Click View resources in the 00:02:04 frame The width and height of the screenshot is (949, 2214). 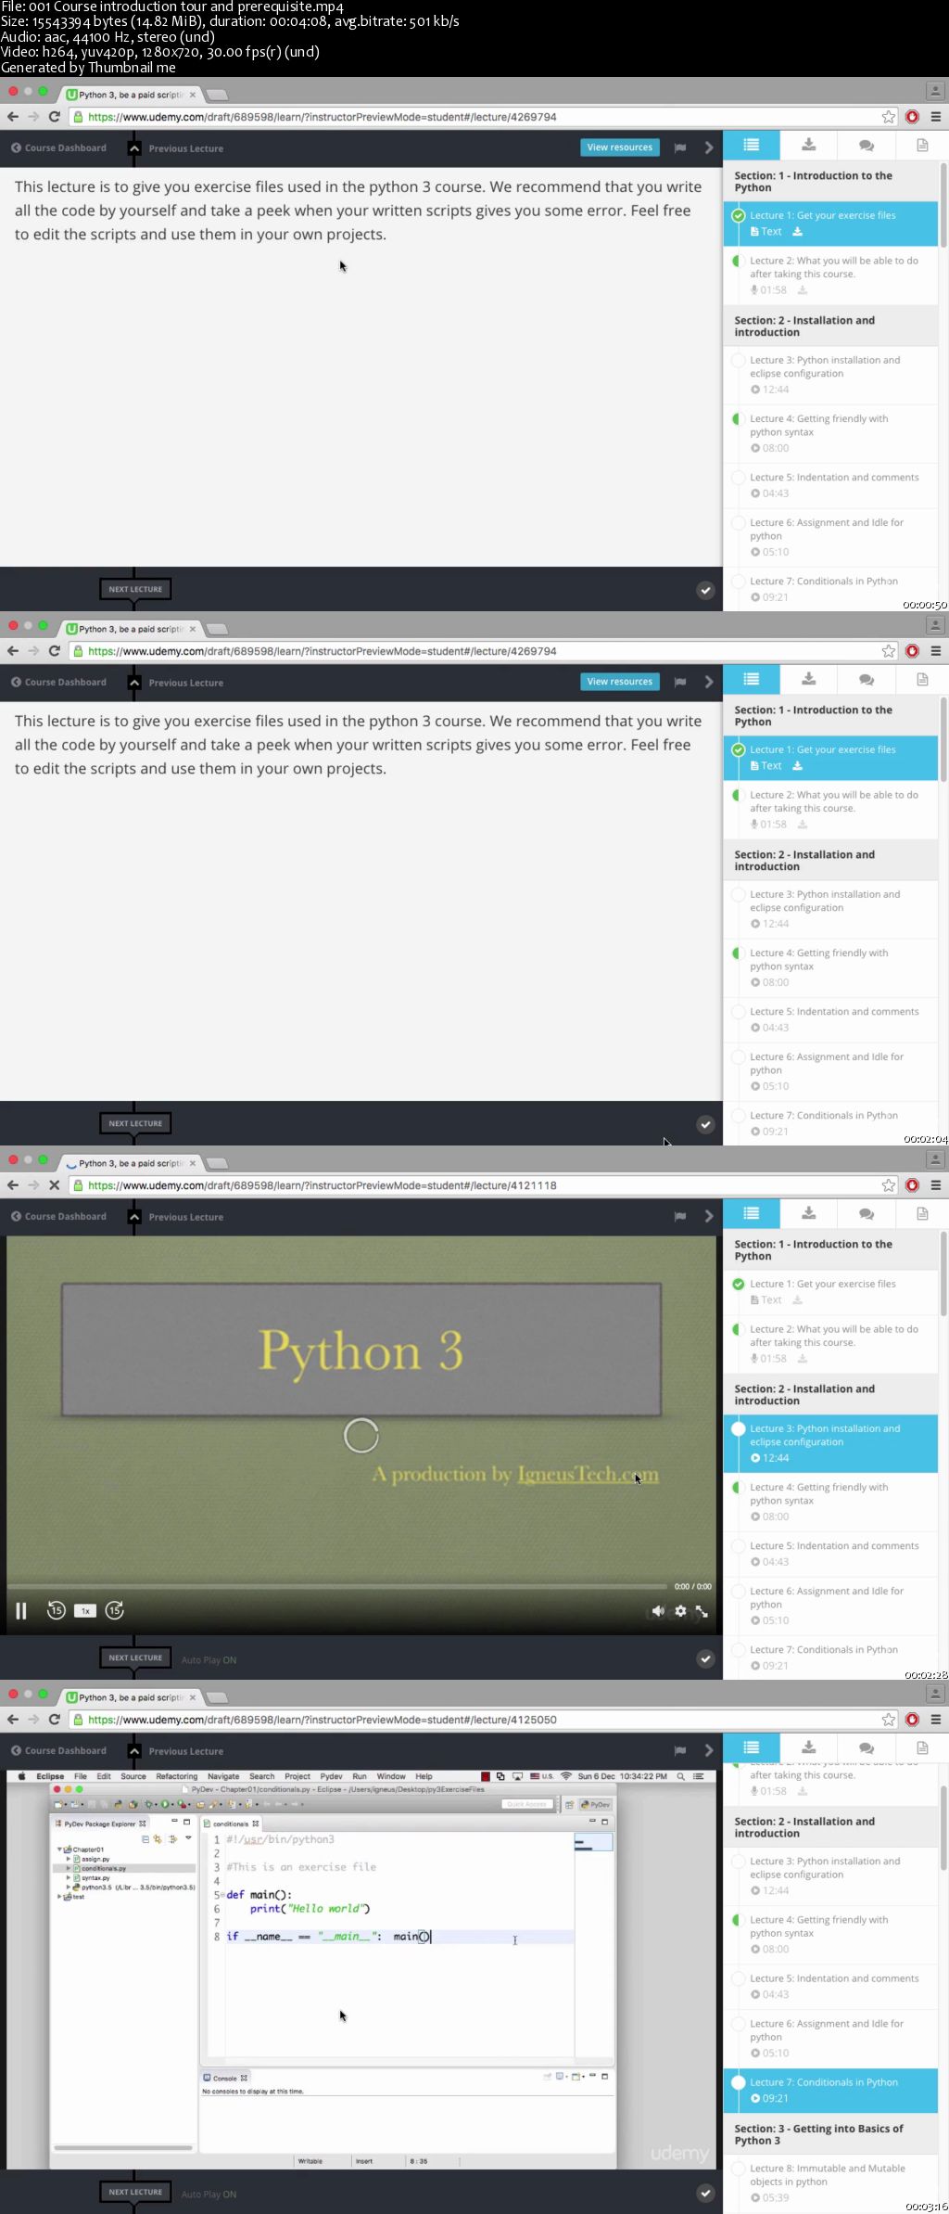(620, 682)
